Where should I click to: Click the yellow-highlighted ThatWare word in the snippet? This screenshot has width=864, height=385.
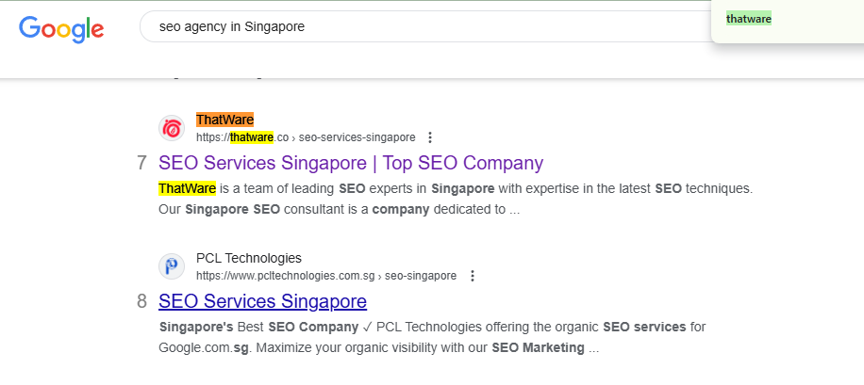point(187,188)
